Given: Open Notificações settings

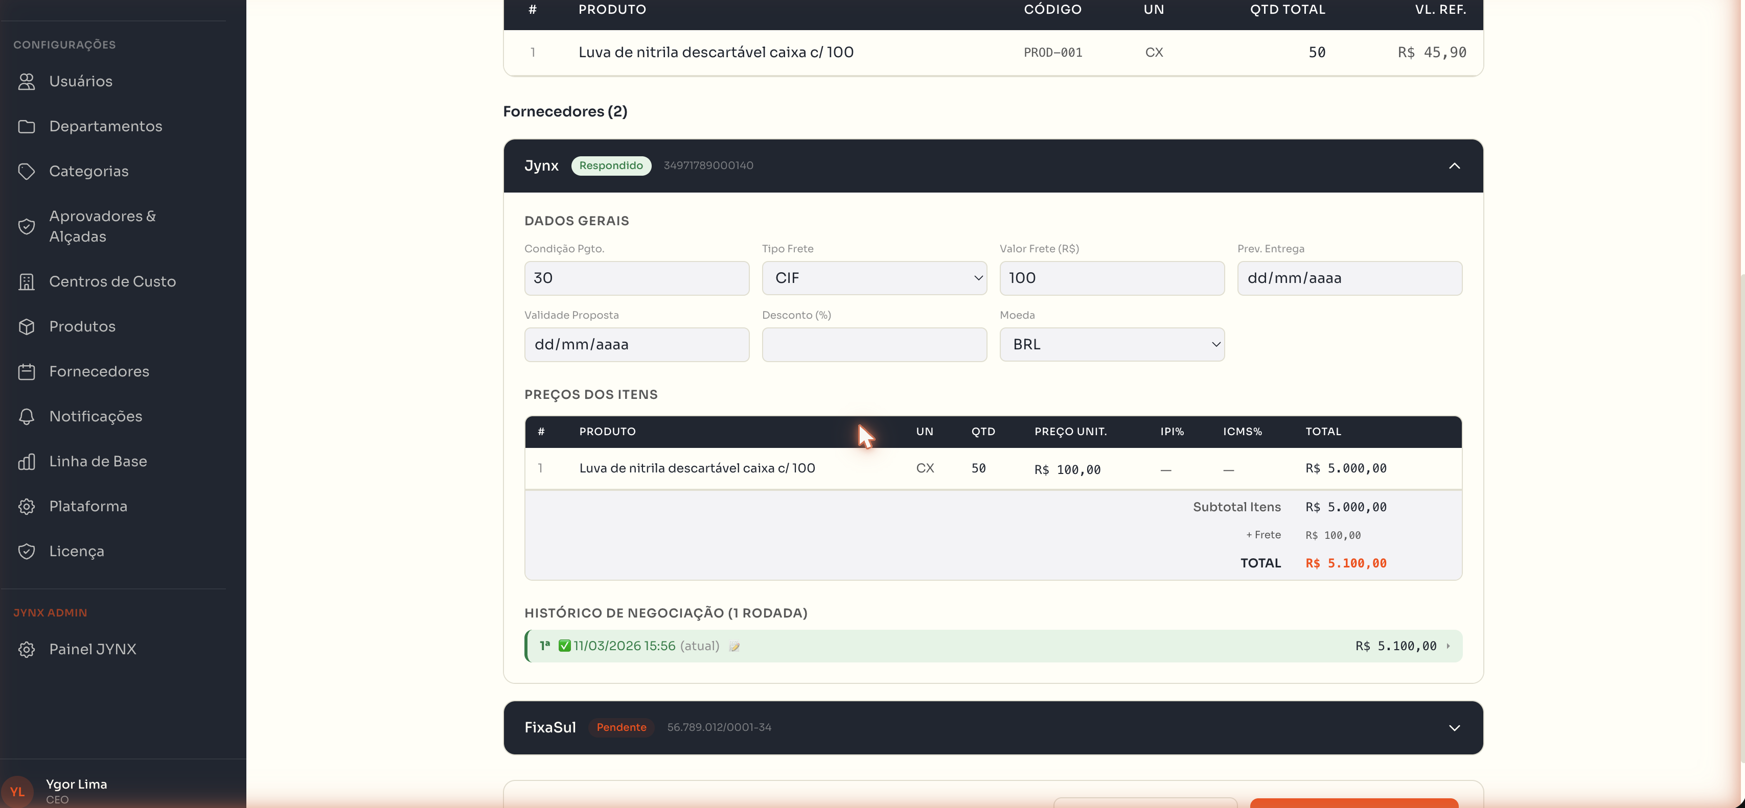Looking at the screenshot, I should tap(96, 416).
